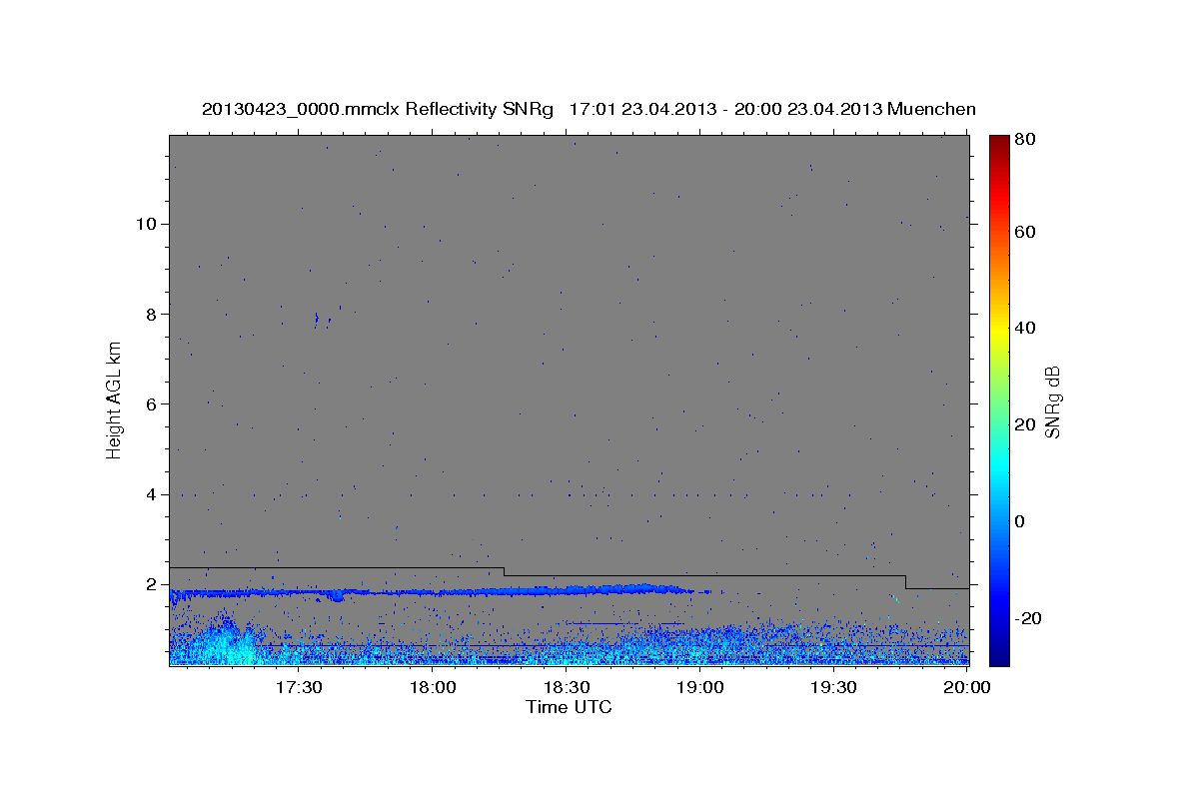Click the 20:00 time tick label
This screenshot has width=1199, height=799.
click(967, 688)
